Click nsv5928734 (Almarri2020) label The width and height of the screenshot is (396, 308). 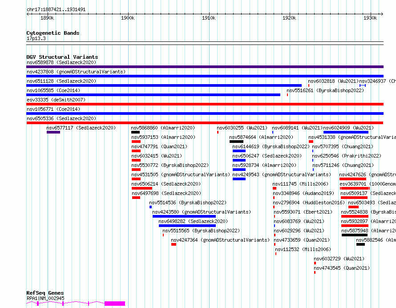point(264,165)
